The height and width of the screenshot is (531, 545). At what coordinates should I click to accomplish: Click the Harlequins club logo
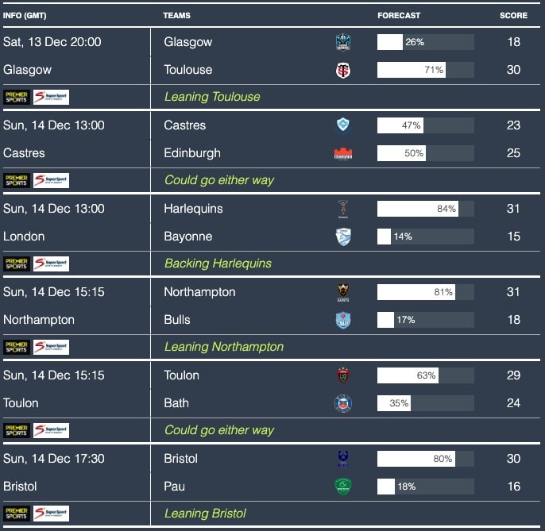point(343,209)
